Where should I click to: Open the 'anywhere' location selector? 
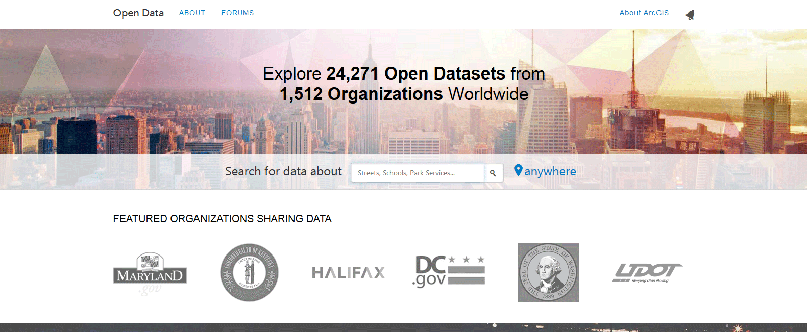point(550,172)
